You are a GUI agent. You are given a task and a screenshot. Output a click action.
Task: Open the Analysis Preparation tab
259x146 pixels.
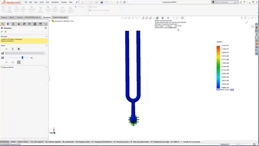[x=60, y=17]
